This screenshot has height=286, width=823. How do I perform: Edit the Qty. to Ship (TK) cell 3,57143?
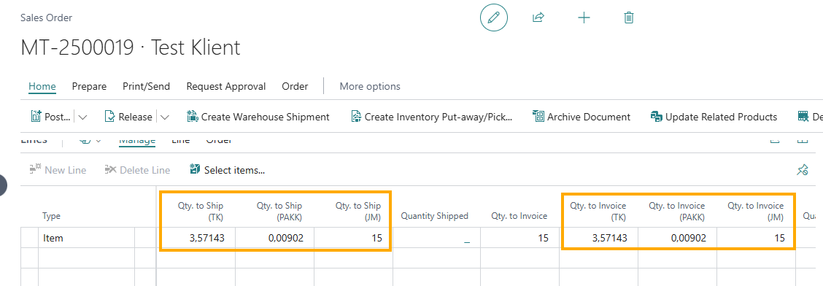[x=196, y=238]
